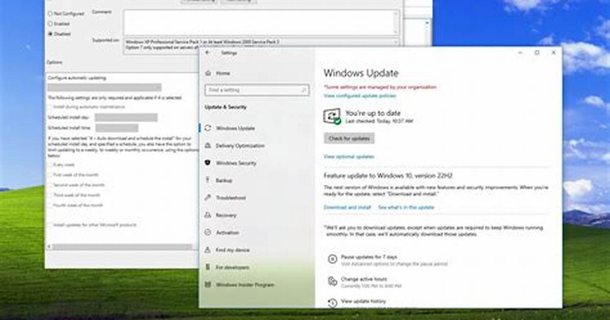Viewport: 610px width, 320px height.
Task: Select Windows Update in Settings sidebar
Action: [x=235, y=128]
